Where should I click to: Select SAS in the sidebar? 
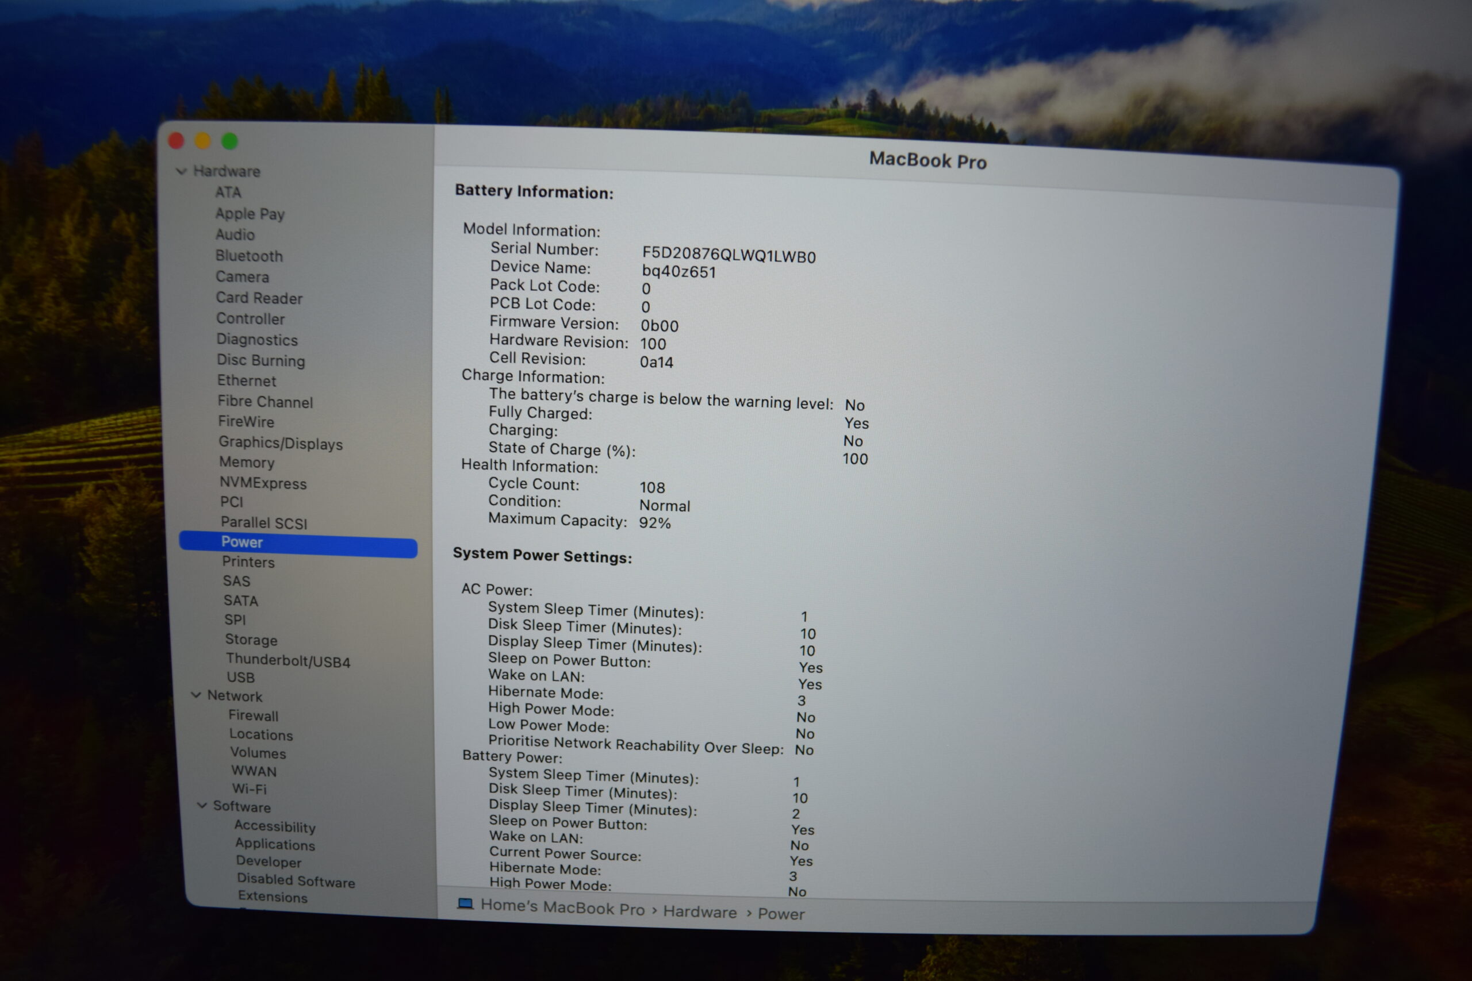236,581
